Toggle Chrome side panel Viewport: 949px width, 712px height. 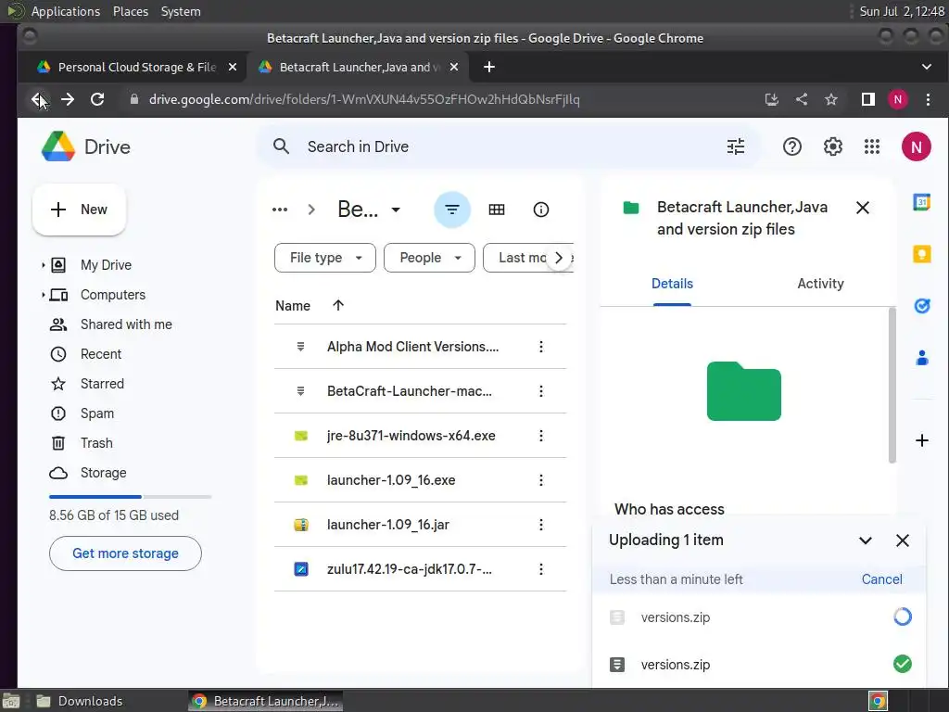(x=867, y=99)
